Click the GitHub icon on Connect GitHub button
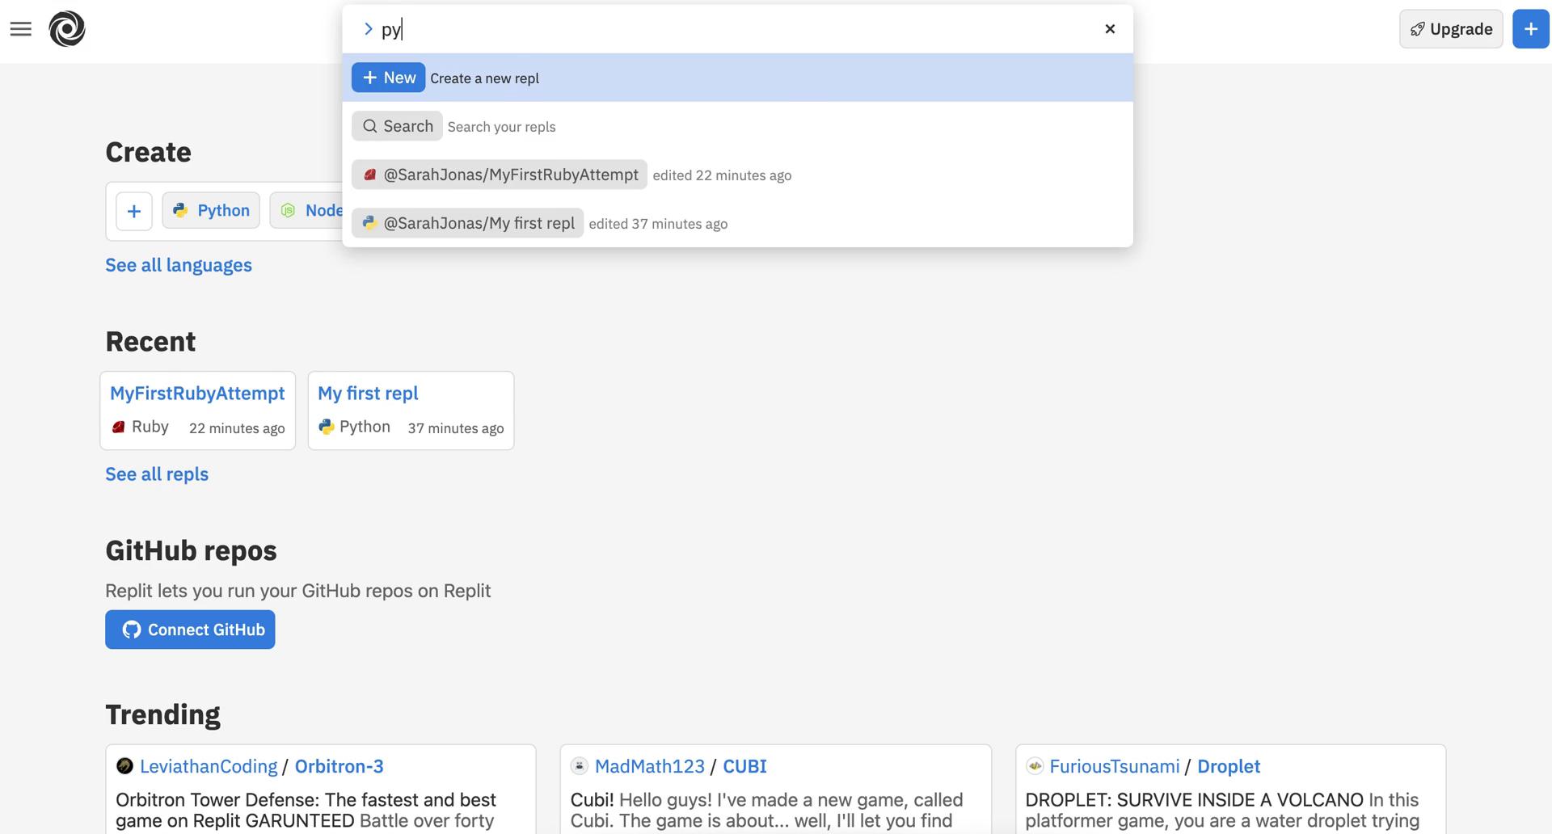The width and height of the screenshot is (1552, 834). pyautogui.click(x=131, y=630)
